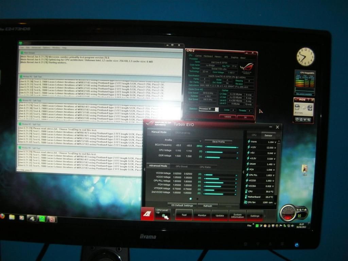The height and width of the screenshot is (261, 348).
Task: Collapse TurboV left edge arrow
Action: click(144, 170)
